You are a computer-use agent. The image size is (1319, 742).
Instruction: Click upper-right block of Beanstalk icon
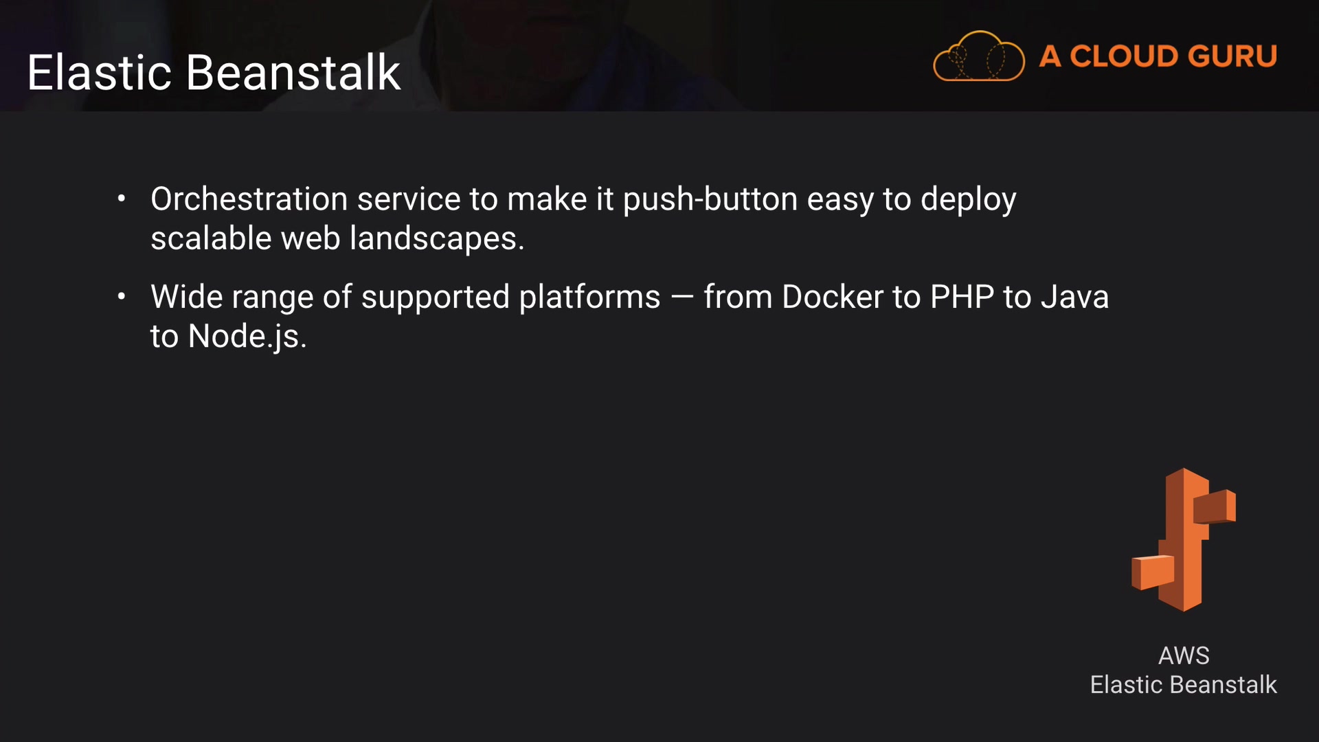click(x=1215, y=507)
